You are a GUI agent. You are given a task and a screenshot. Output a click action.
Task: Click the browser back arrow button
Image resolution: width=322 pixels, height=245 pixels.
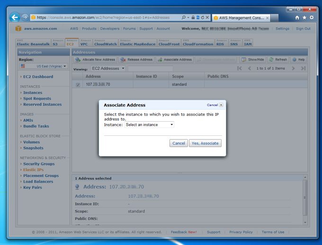coord(15,17)
